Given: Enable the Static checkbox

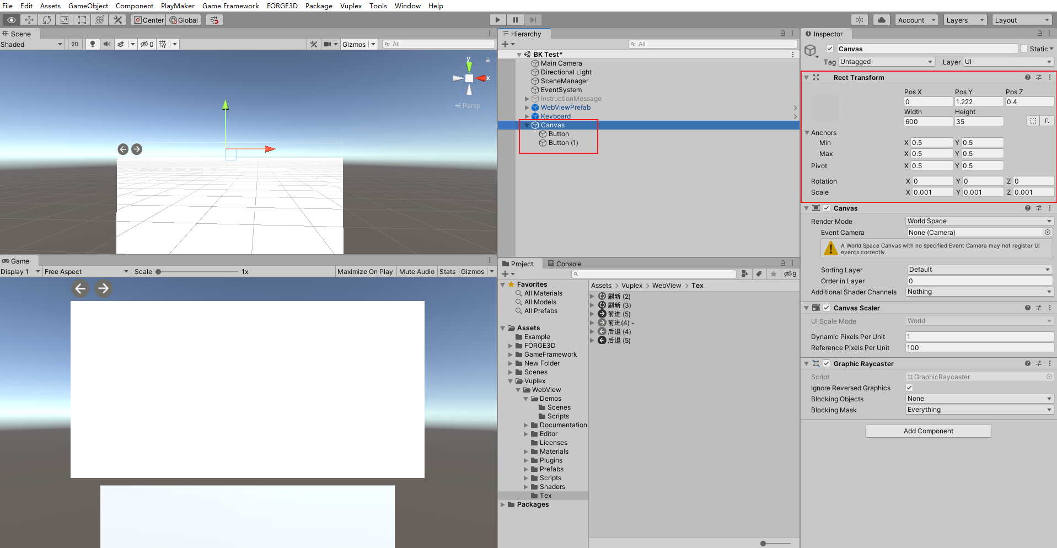Looking at the screenshot, I should (1024, 49).
